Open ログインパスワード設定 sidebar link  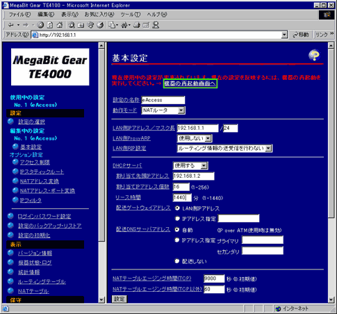click(x=44, y=216)
